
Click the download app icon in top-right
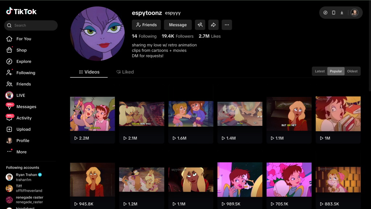click(x=342, y=13)
